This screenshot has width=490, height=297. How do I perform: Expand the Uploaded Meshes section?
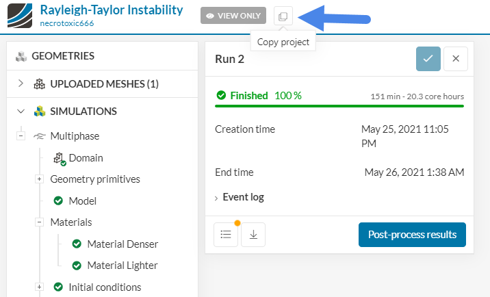[x=21, y=83]
